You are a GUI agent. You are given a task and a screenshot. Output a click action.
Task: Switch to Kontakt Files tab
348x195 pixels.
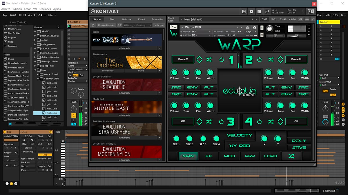pos(112,19)
